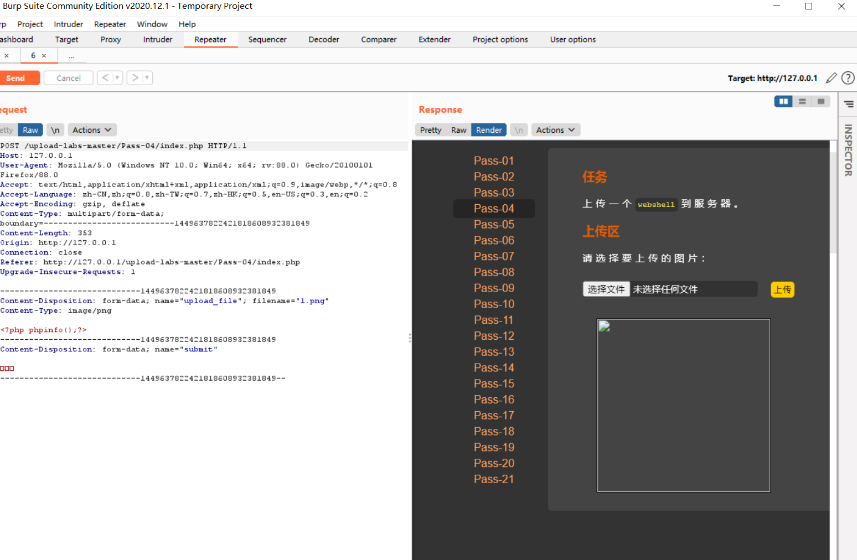Click the edit target pencil icon

click(831, 78)
